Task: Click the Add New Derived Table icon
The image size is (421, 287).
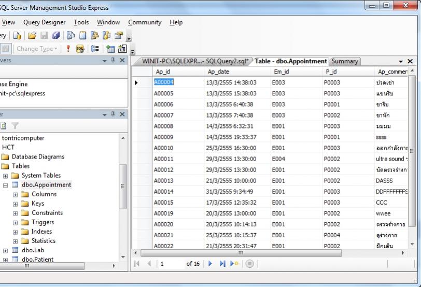Action: (122, 49)
